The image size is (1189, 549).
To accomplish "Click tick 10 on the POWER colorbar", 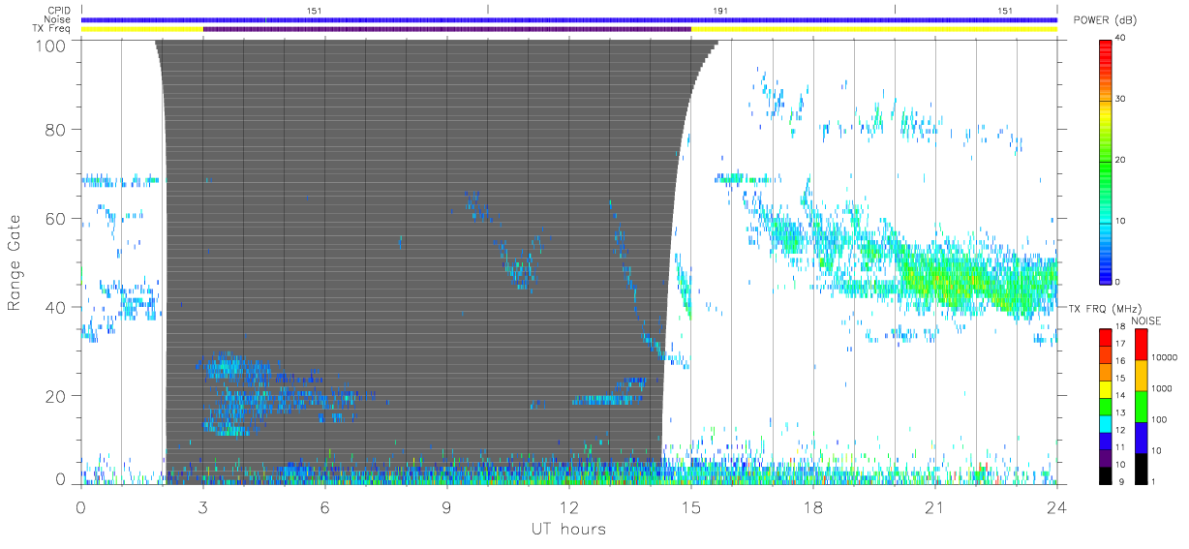I will pyautogui.click(x=1120, y=222).
